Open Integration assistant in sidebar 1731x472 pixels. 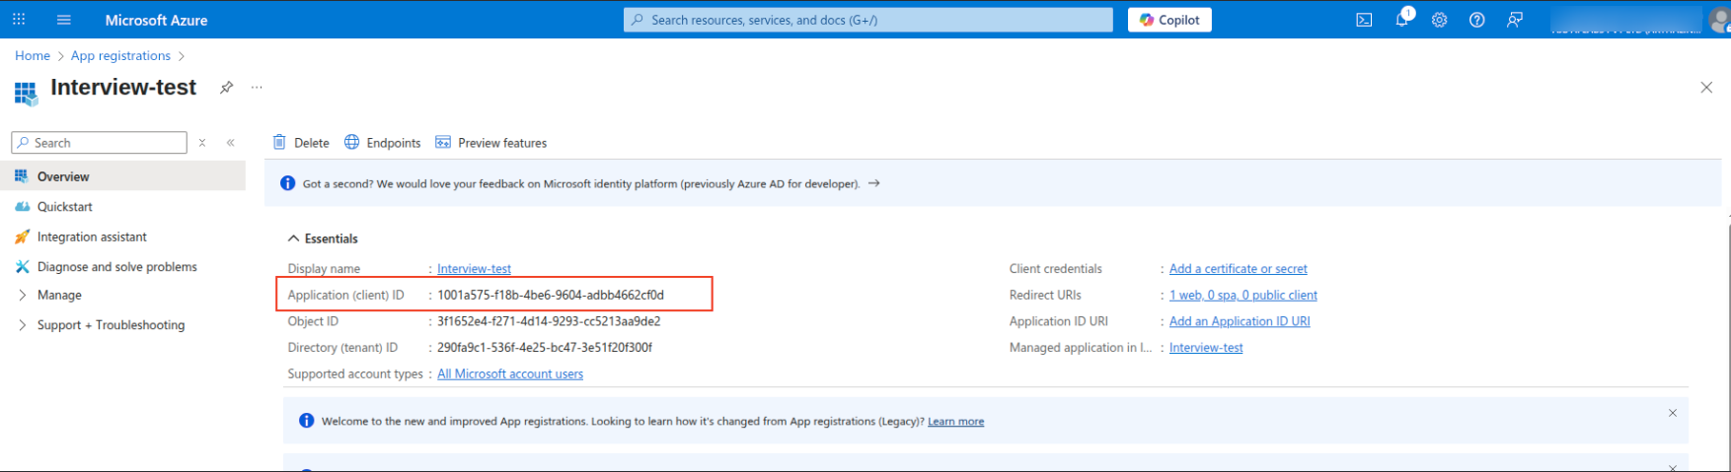[92, 236]
